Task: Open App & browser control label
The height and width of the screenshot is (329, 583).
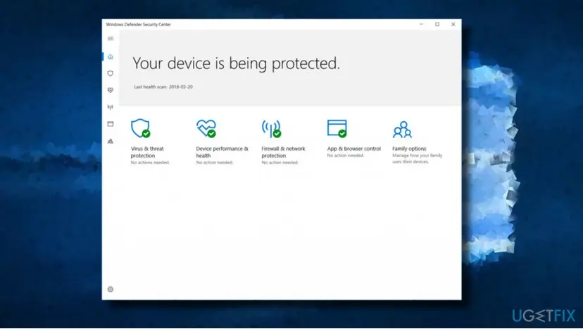Action: tap(354, 149)
